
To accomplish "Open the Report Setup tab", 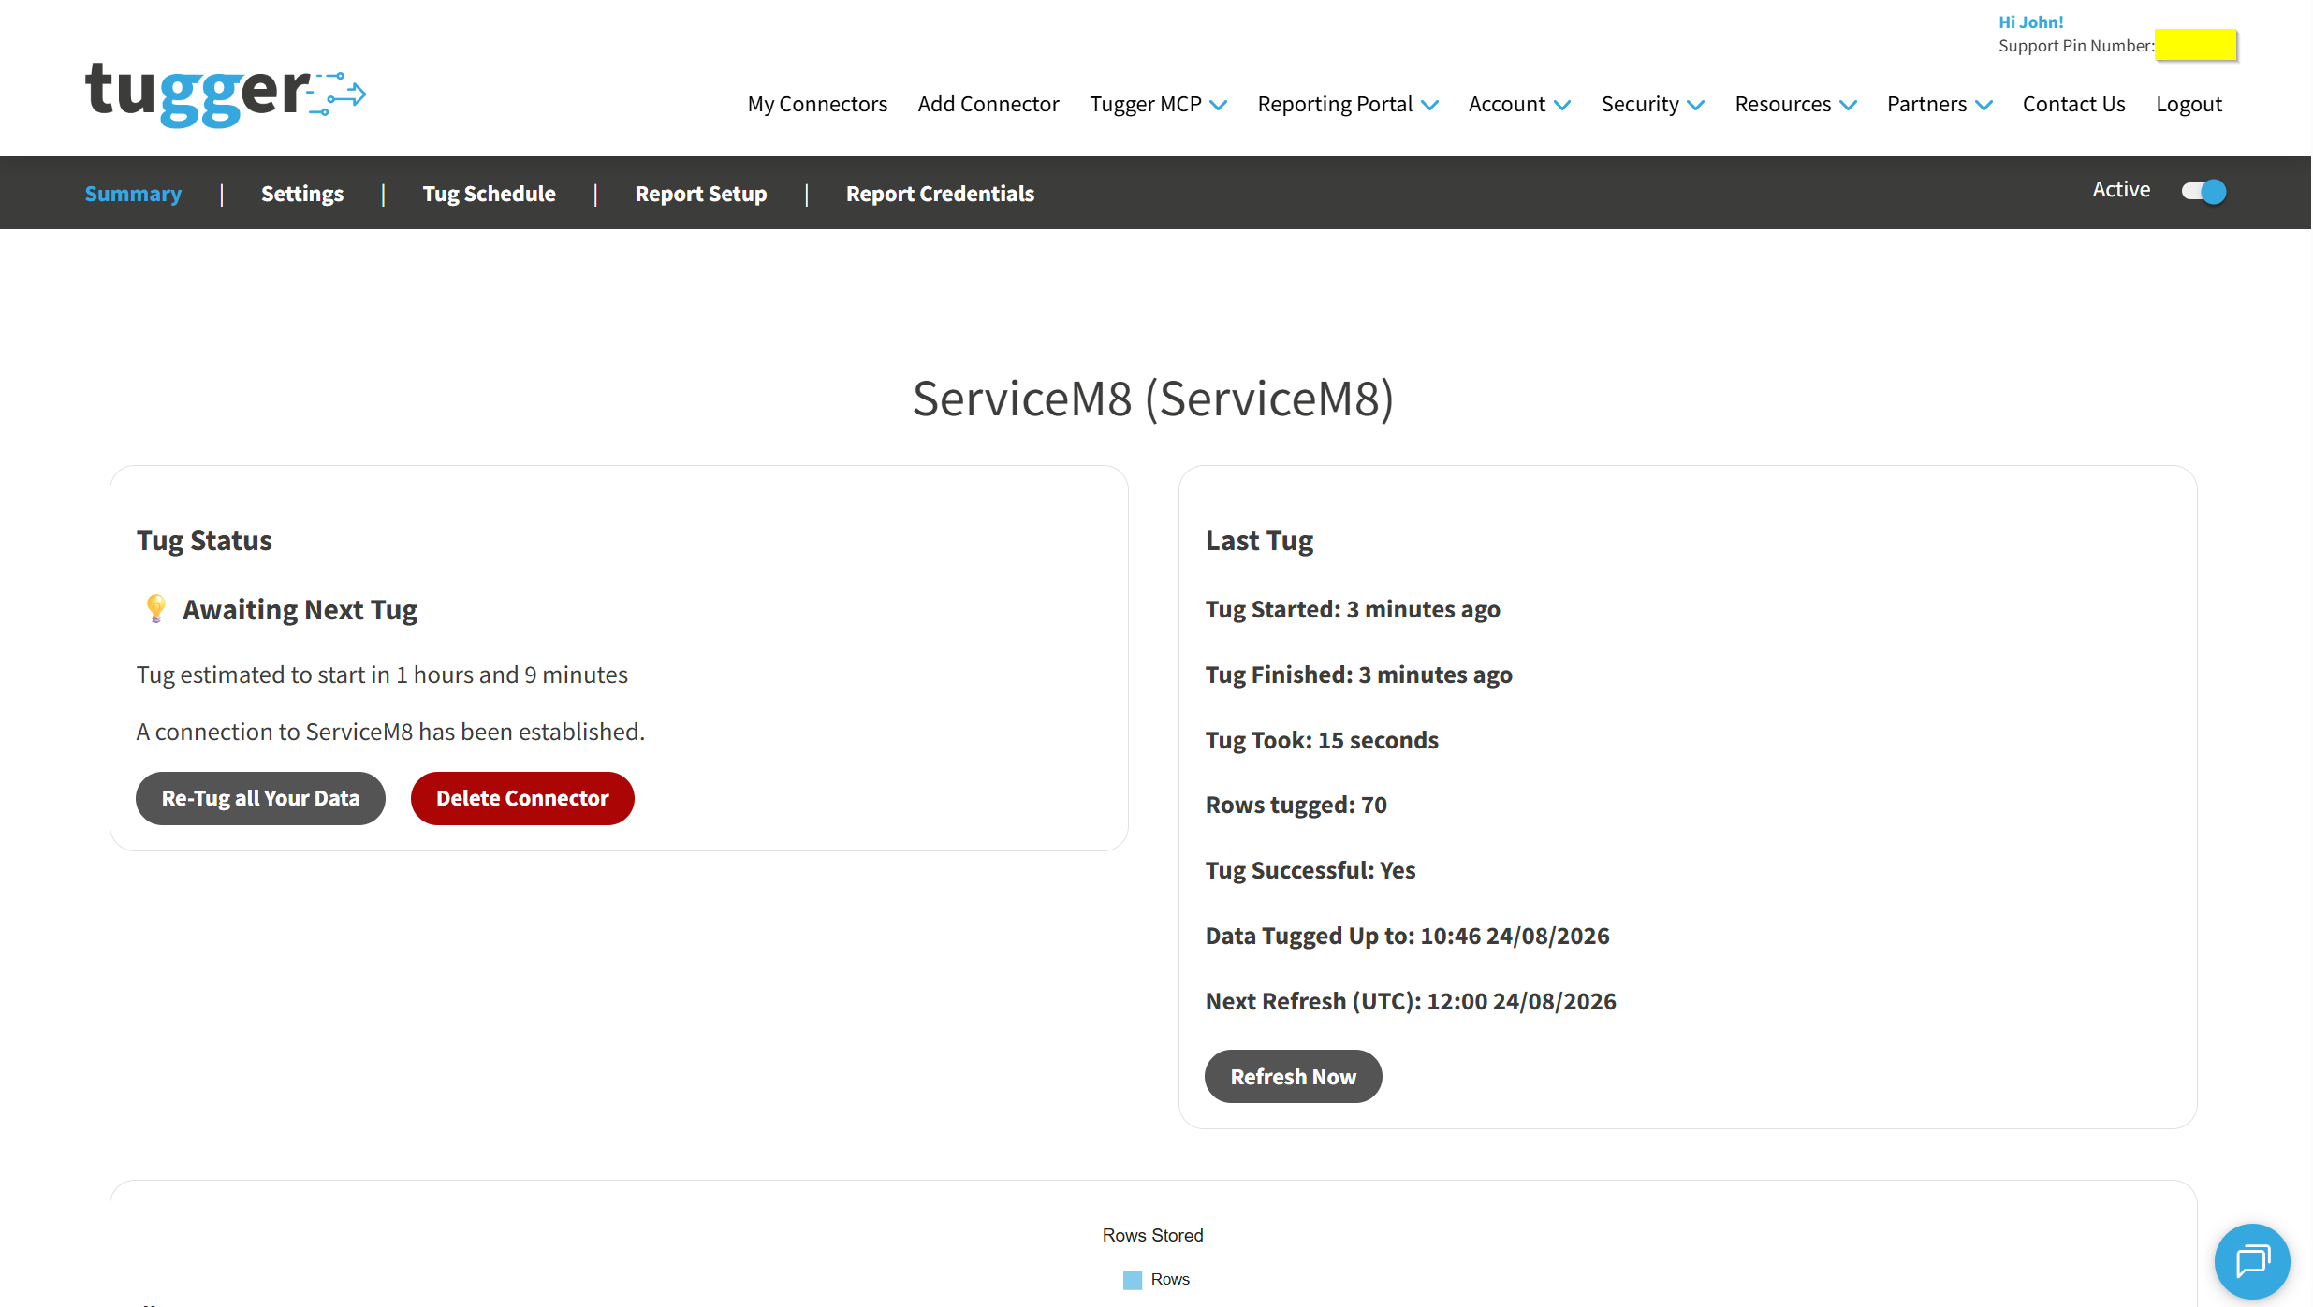I will click(x=701, y=194).
